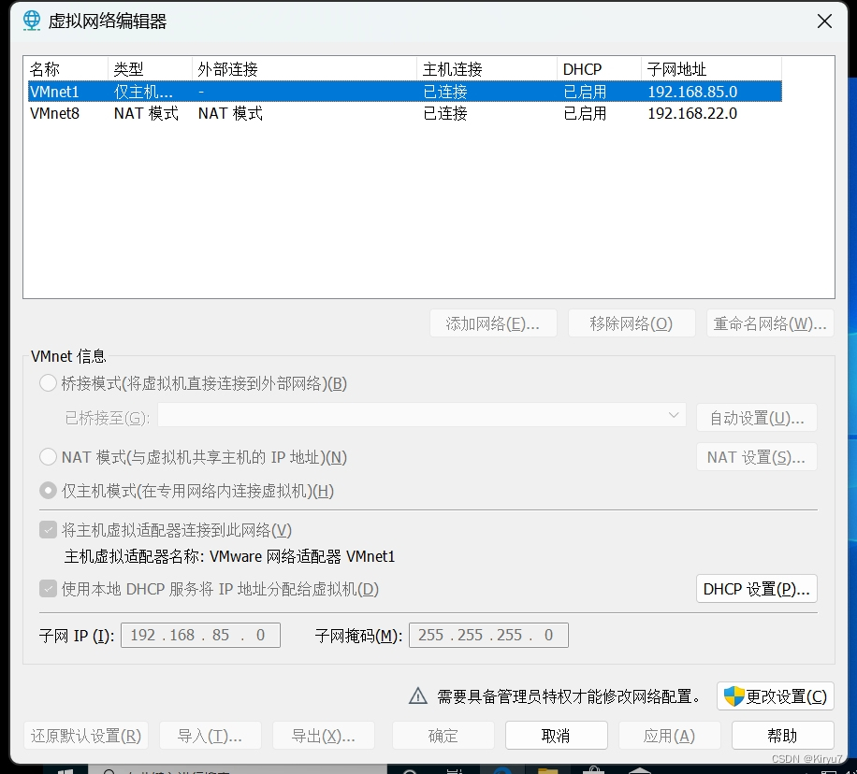Click the 取消 button
Image resolution: width=857 pixels, height=774 pixels.
click(x=557, y=736)
